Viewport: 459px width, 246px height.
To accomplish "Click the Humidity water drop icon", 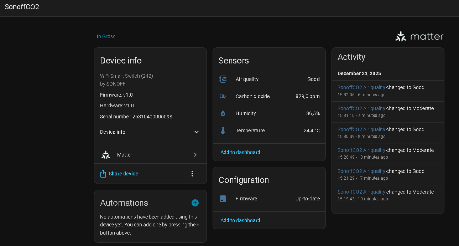I will [223, 113].
